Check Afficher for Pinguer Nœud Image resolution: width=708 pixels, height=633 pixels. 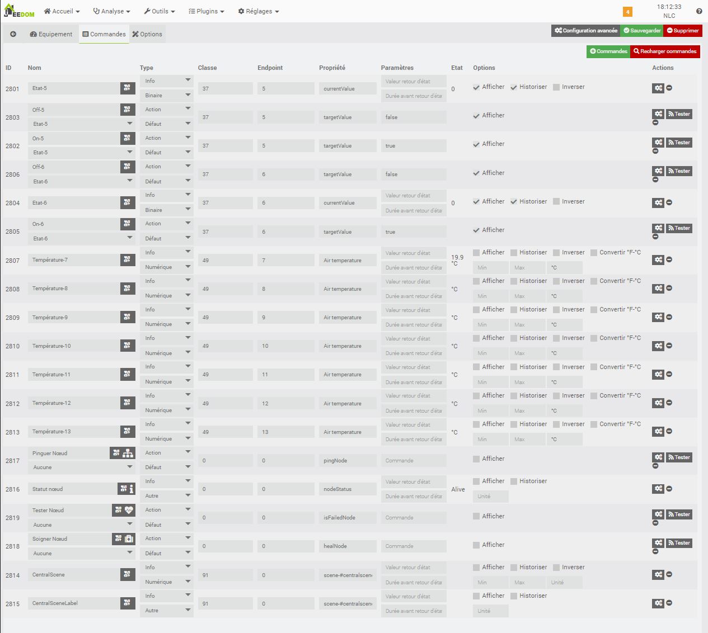[x=476, y=459]
